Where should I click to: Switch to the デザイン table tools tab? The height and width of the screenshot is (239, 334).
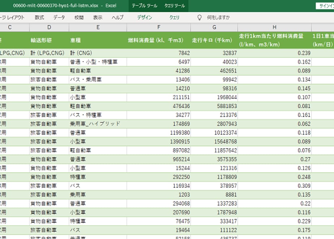click(x=145, y=17)
